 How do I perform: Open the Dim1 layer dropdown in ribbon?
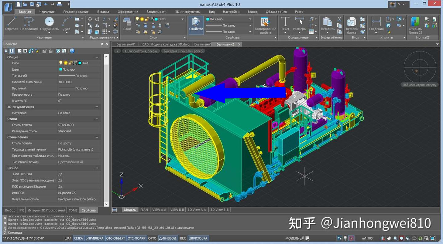pos(182,19)
